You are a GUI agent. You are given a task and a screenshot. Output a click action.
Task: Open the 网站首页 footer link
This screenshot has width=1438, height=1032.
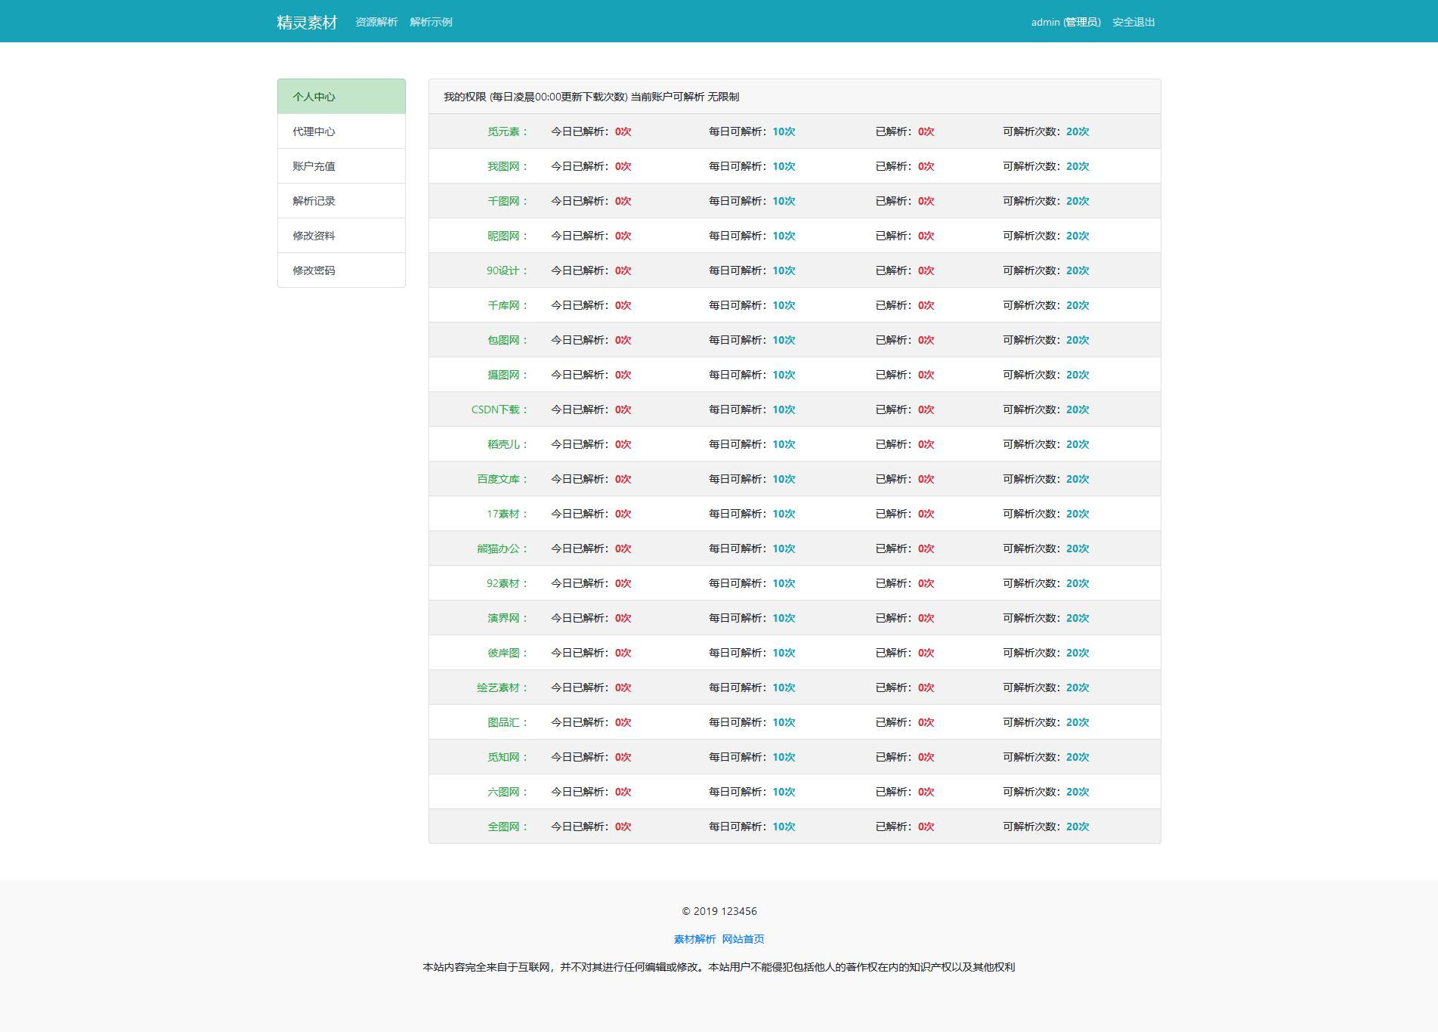point(743,939)
